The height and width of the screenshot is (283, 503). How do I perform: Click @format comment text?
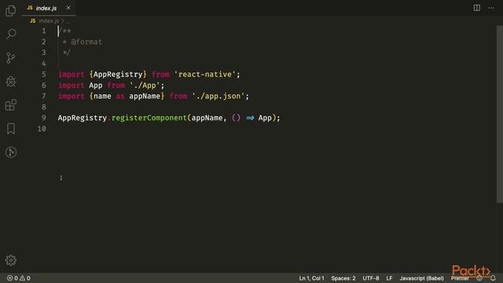(x=86, y=42)
